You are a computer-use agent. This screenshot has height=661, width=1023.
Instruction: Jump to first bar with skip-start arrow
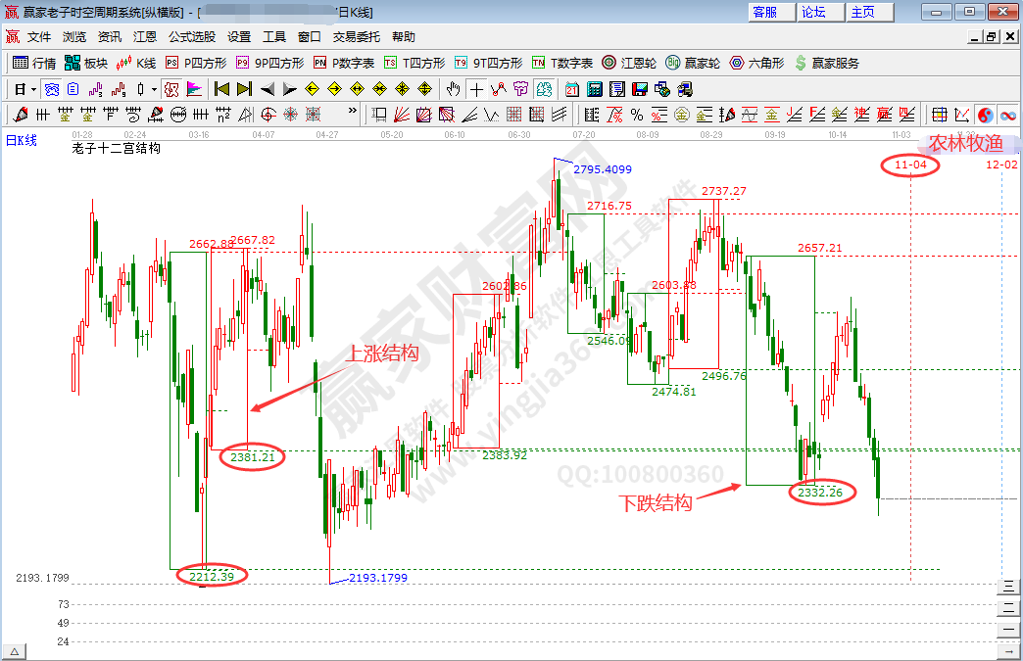[x=221, y=89]
